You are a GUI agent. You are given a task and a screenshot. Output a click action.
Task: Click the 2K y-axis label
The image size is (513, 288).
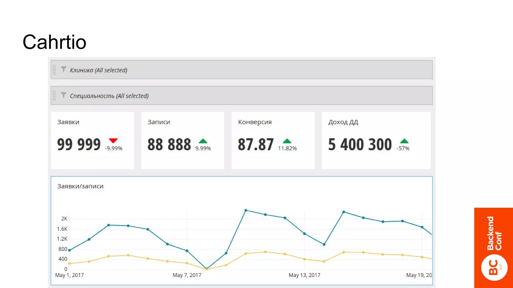coord(64,219)
